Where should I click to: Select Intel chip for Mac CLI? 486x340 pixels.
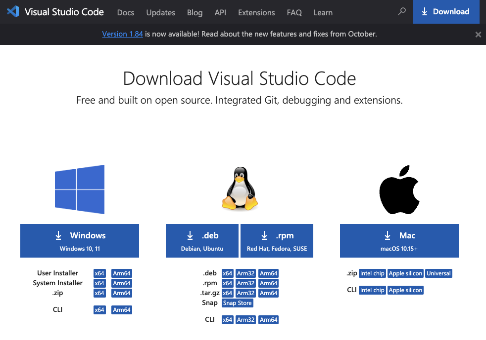372,290
